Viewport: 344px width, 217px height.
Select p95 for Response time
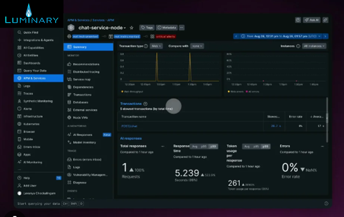click(x=204, y=146)
